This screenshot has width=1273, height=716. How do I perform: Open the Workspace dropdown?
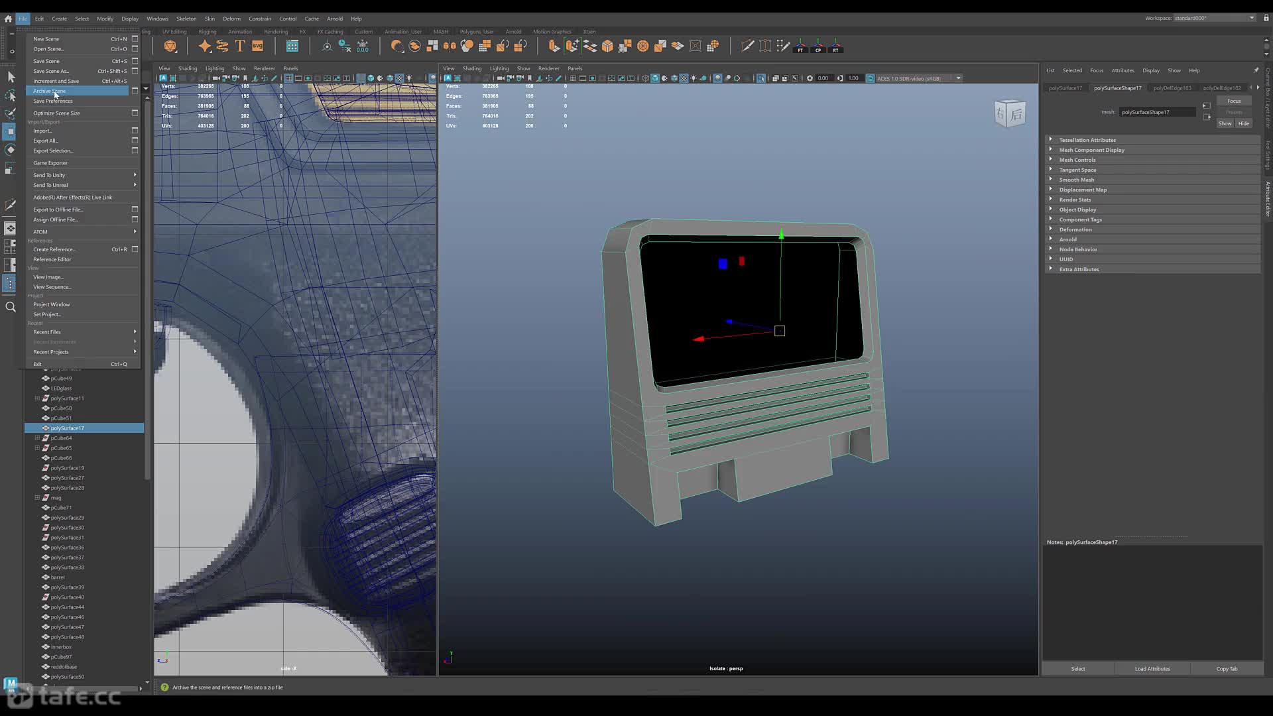tap(1215, 18)
